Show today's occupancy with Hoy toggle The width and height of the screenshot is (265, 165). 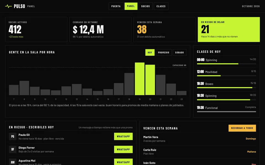click(x=150, y=53)
